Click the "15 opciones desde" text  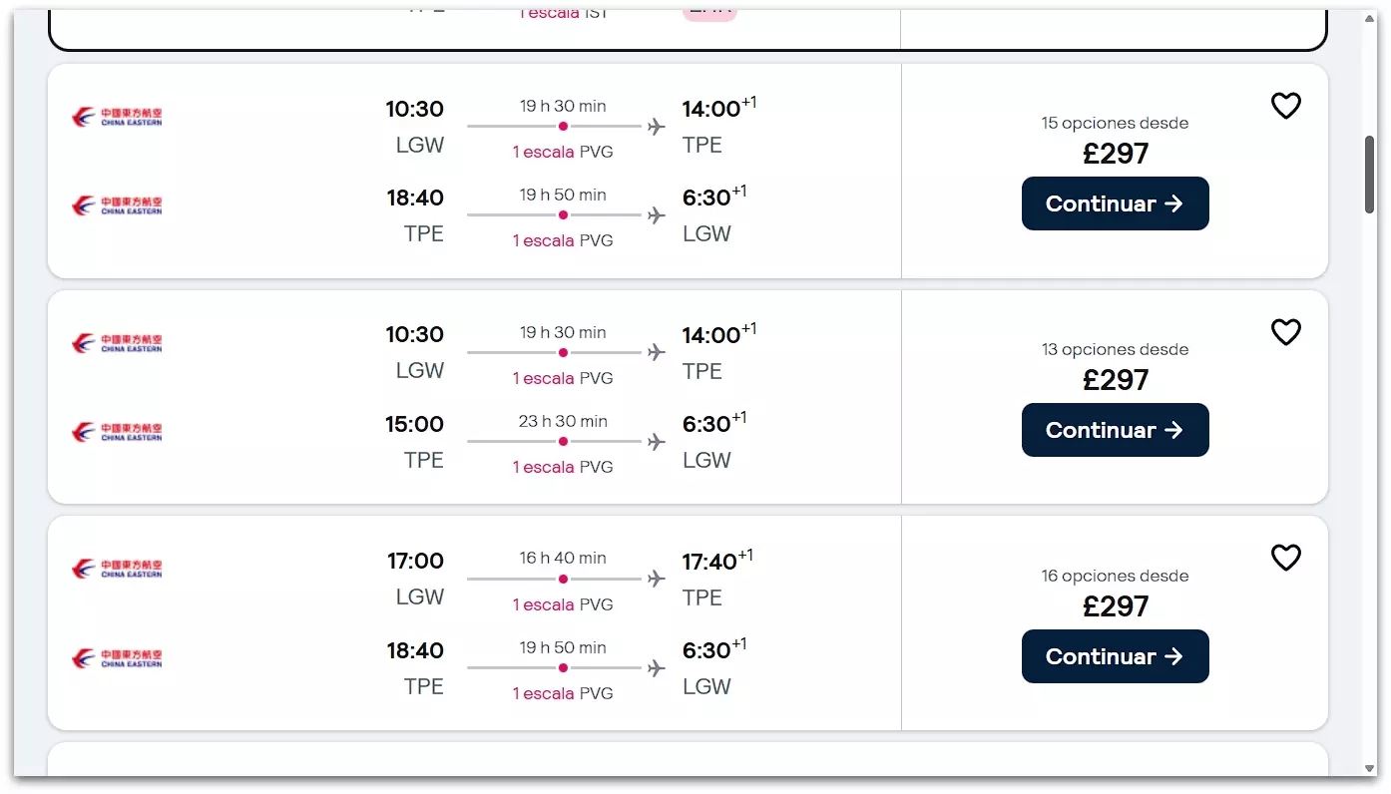pos(1115,124)
